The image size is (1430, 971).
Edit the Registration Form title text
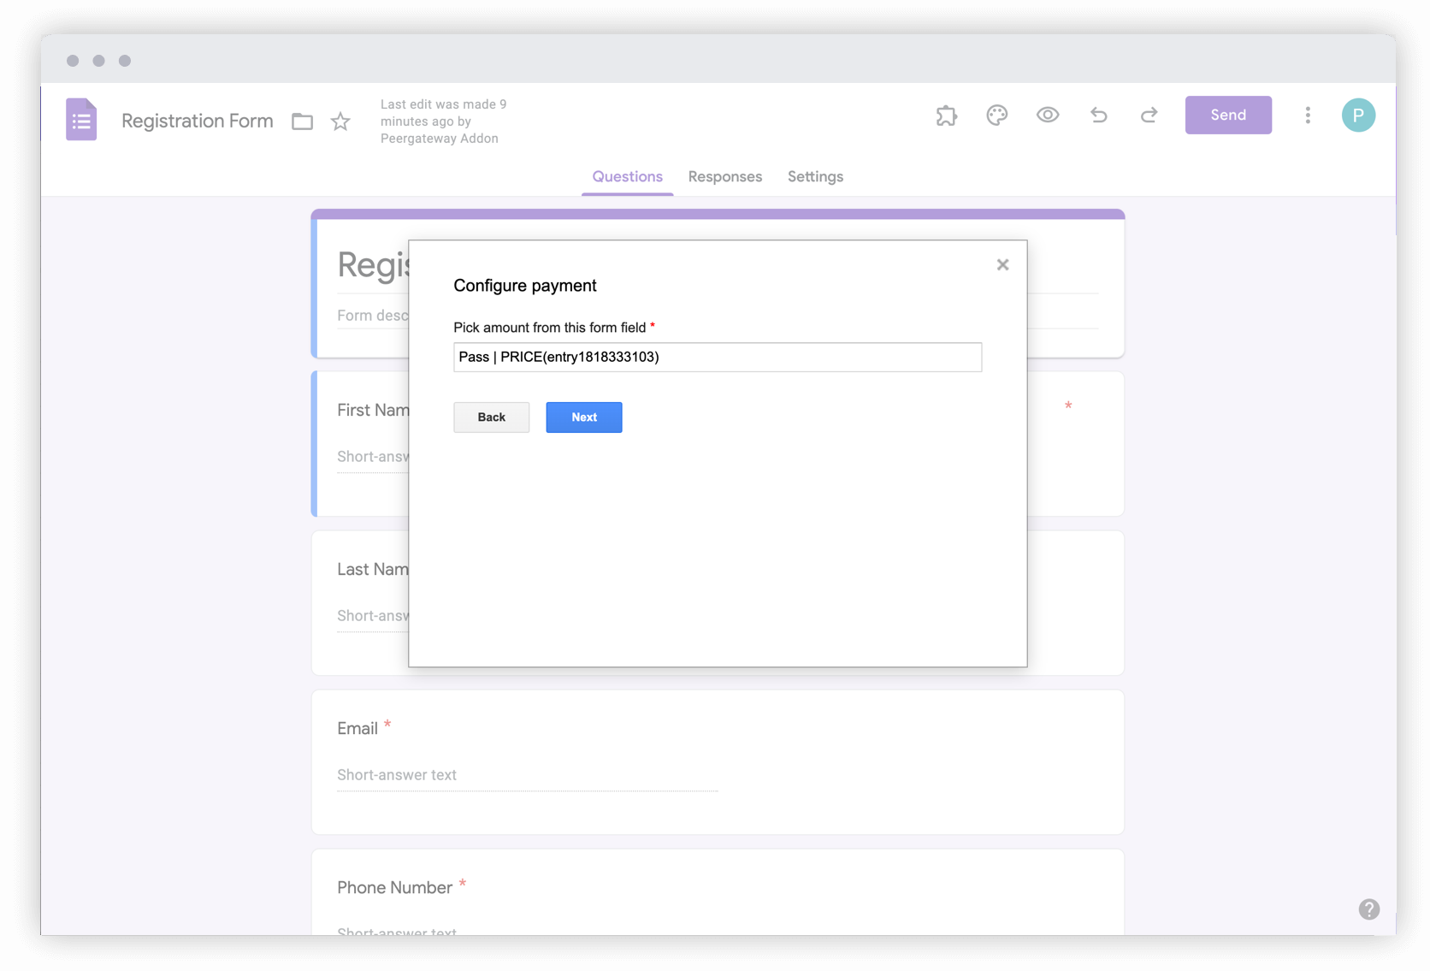point(197,121)
